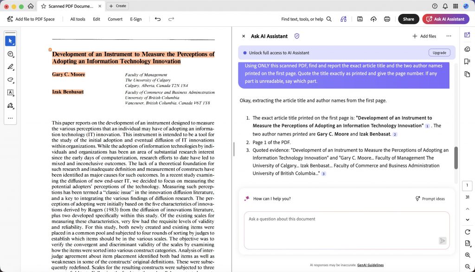Choose the Add comment tool
Image resolution: width=475 pixels, height=272 pixels.
tap(10, 54)
